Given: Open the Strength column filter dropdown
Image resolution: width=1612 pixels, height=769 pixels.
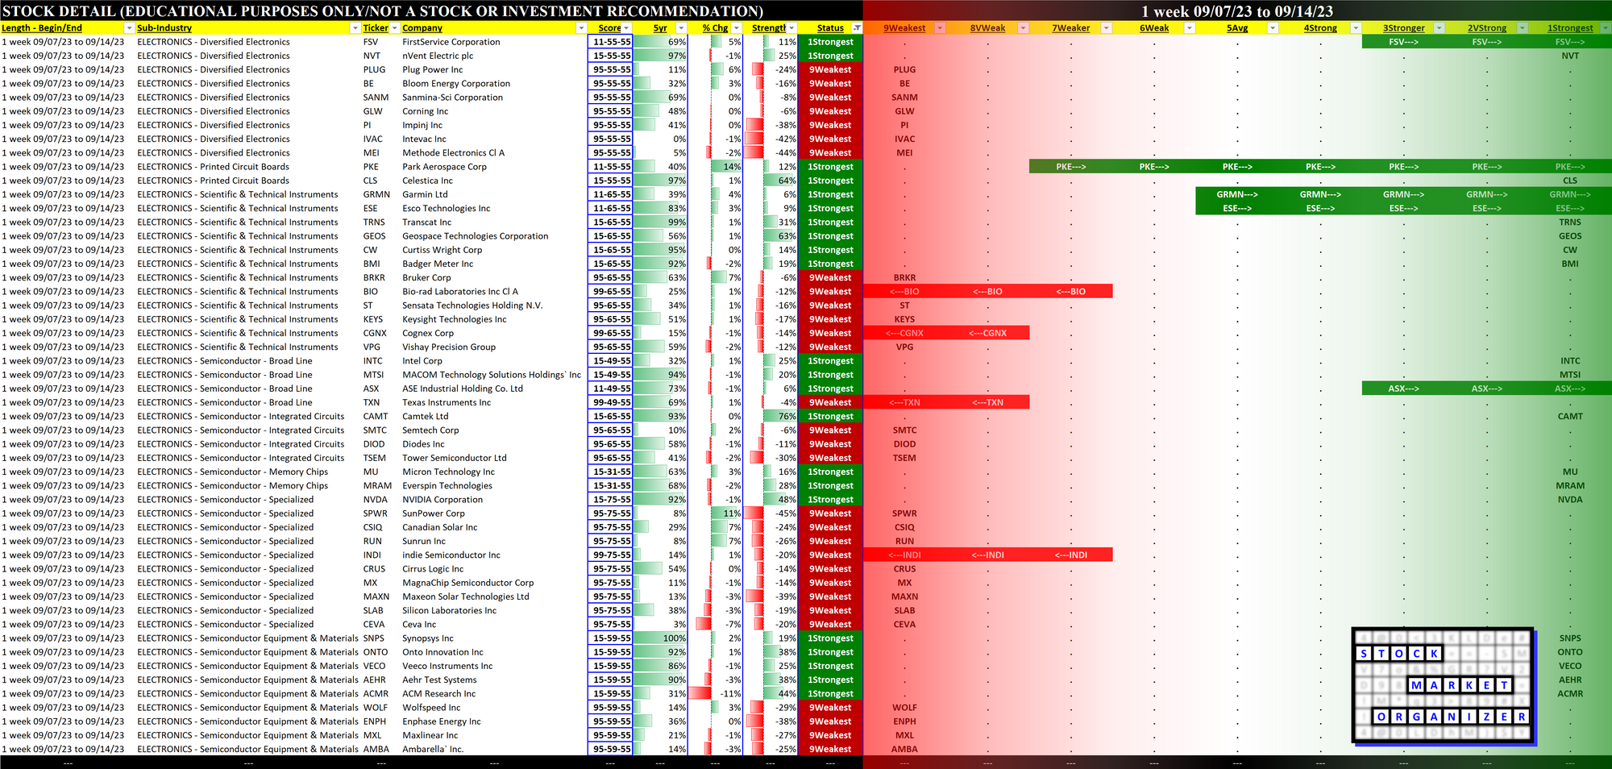Looking at the screenshot, I should click(791, 28).
